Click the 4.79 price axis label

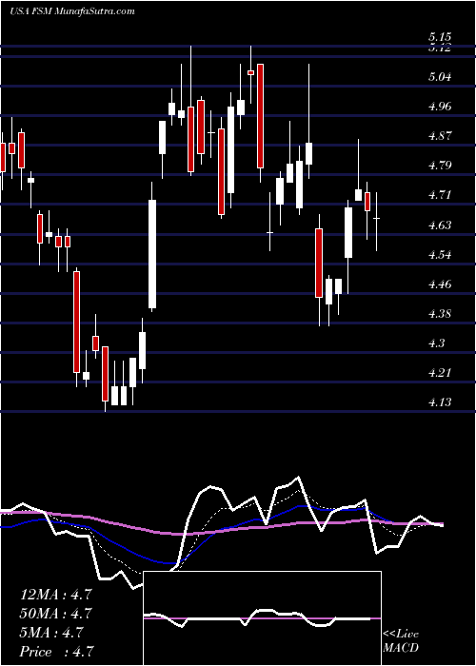coord(440,166)
